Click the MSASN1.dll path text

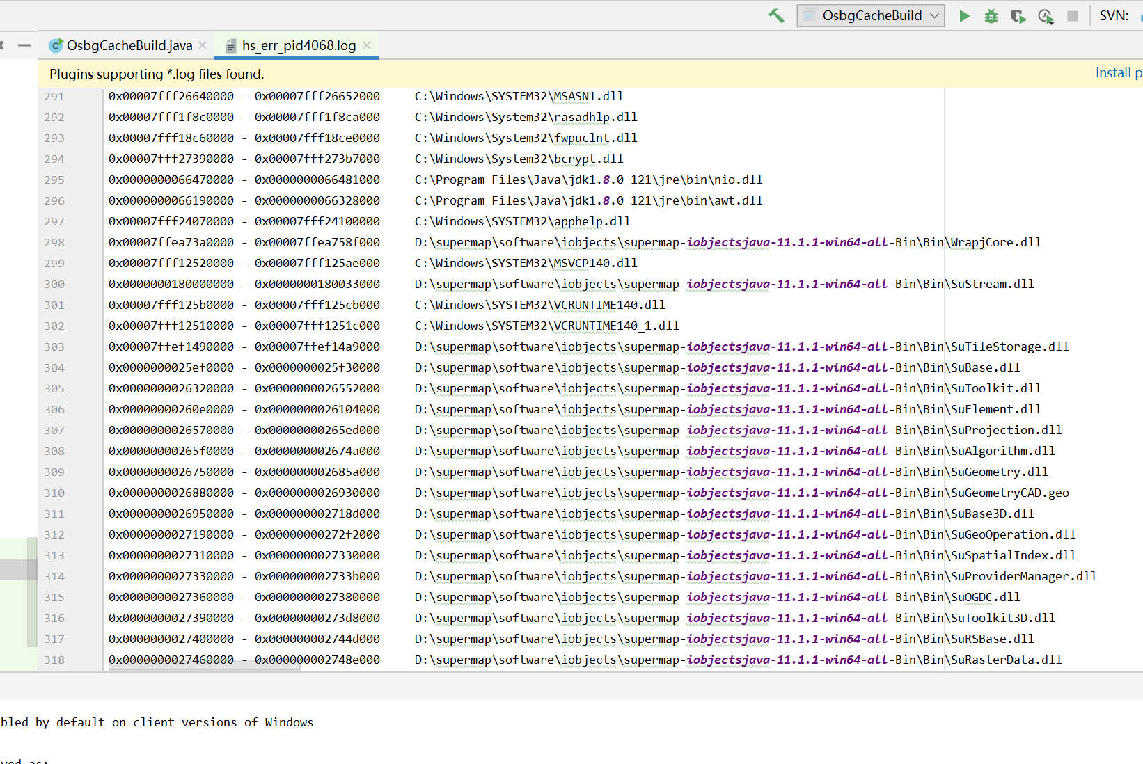[x=519, y=96]
